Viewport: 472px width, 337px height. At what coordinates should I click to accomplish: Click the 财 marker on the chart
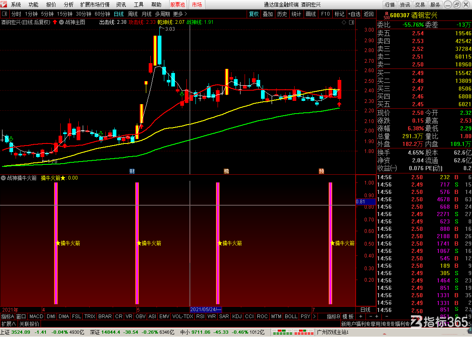132,171
